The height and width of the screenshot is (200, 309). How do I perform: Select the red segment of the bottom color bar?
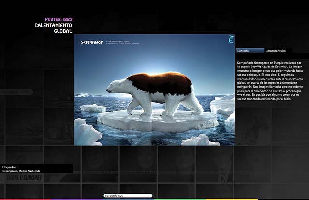tap(24, 199)
